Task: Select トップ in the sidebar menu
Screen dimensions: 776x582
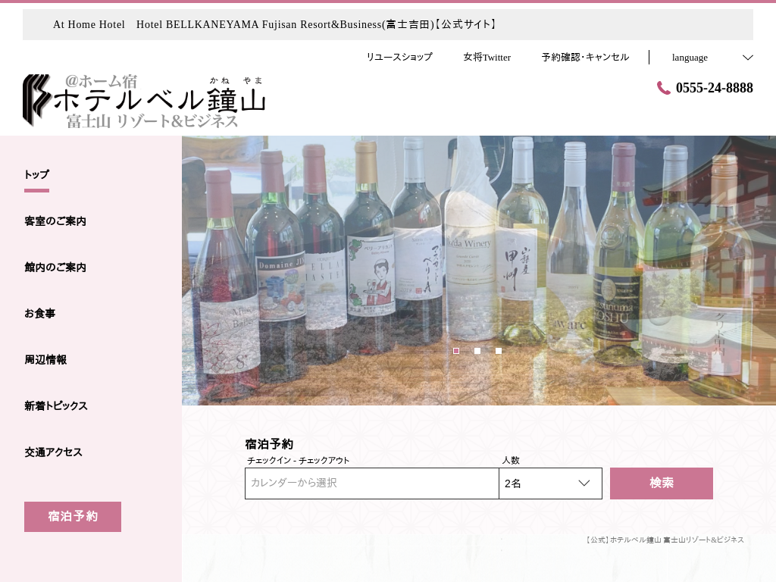Action: click(36, 175)
